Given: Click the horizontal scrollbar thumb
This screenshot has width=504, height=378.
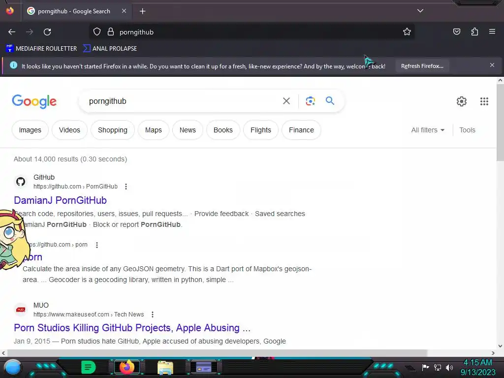Looking at the screenshot, I should tap(217, 353).
